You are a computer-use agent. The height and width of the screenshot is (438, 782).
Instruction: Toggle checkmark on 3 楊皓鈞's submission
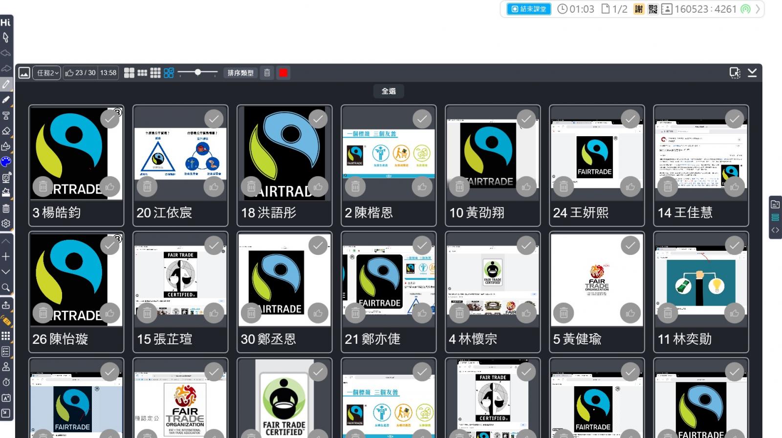click(110, 119)
